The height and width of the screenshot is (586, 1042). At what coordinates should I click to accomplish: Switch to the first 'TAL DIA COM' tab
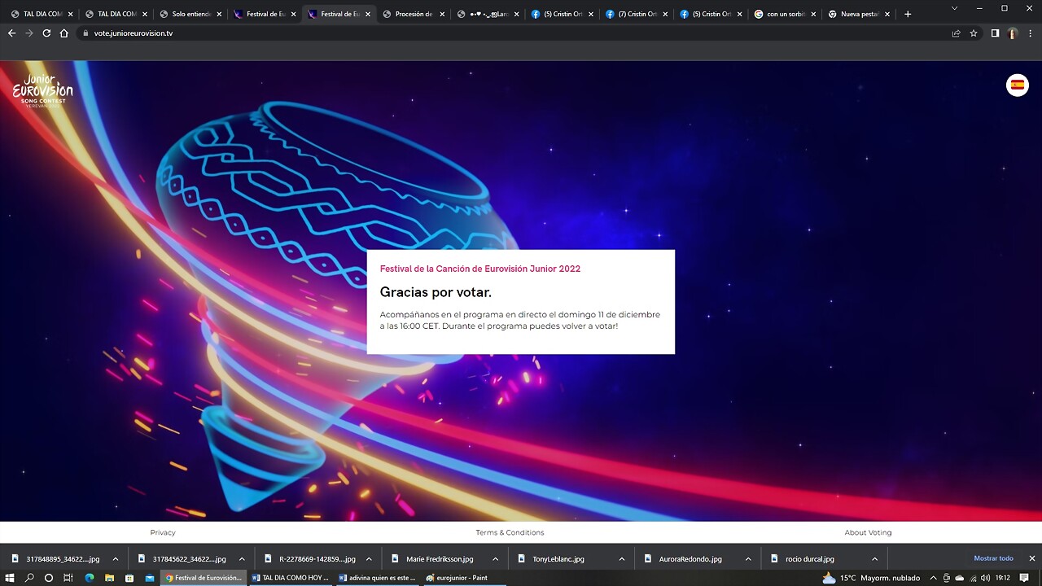pos(41,14)
